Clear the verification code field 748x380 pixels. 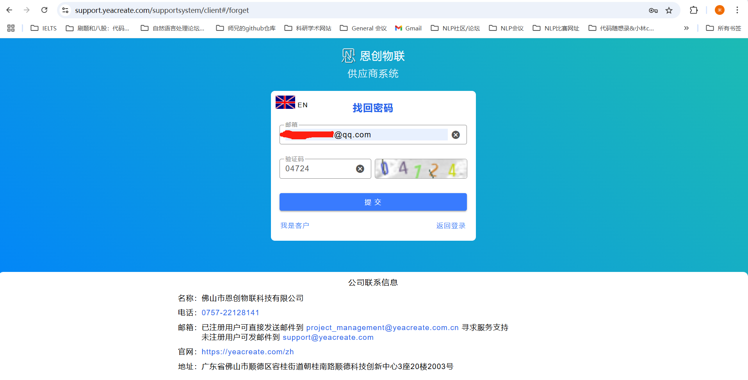tap(360, 169)
